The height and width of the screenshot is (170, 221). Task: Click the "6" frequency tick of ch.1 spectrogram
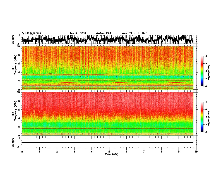pyautogui.click(x=20, y=64)
